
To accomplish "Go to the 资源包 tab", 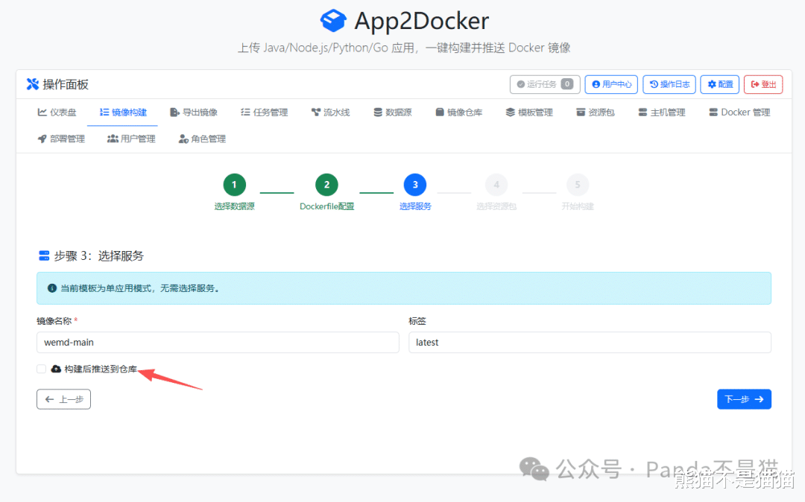I will 595,112.
